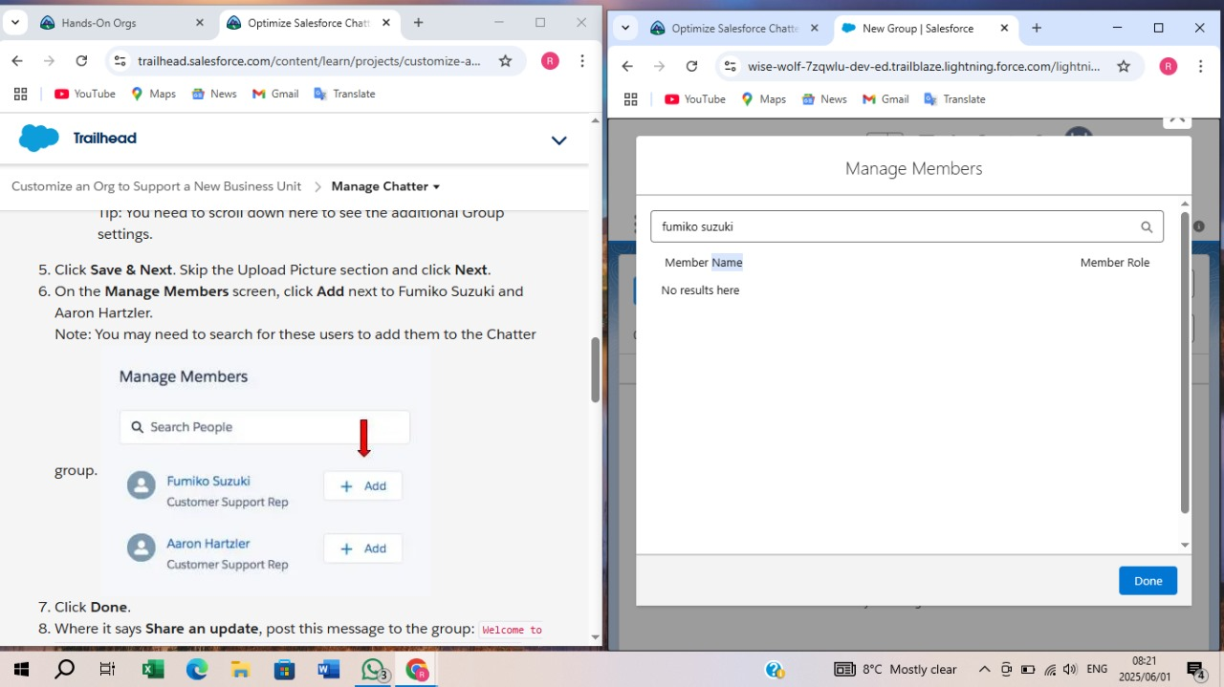
Task: Click the 'fumiko suzuki' search field
Action: click(907, 226)
